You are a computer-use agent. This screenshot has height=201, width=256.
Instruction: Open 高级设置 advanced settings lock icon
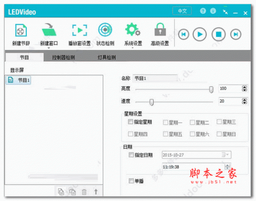160,29
